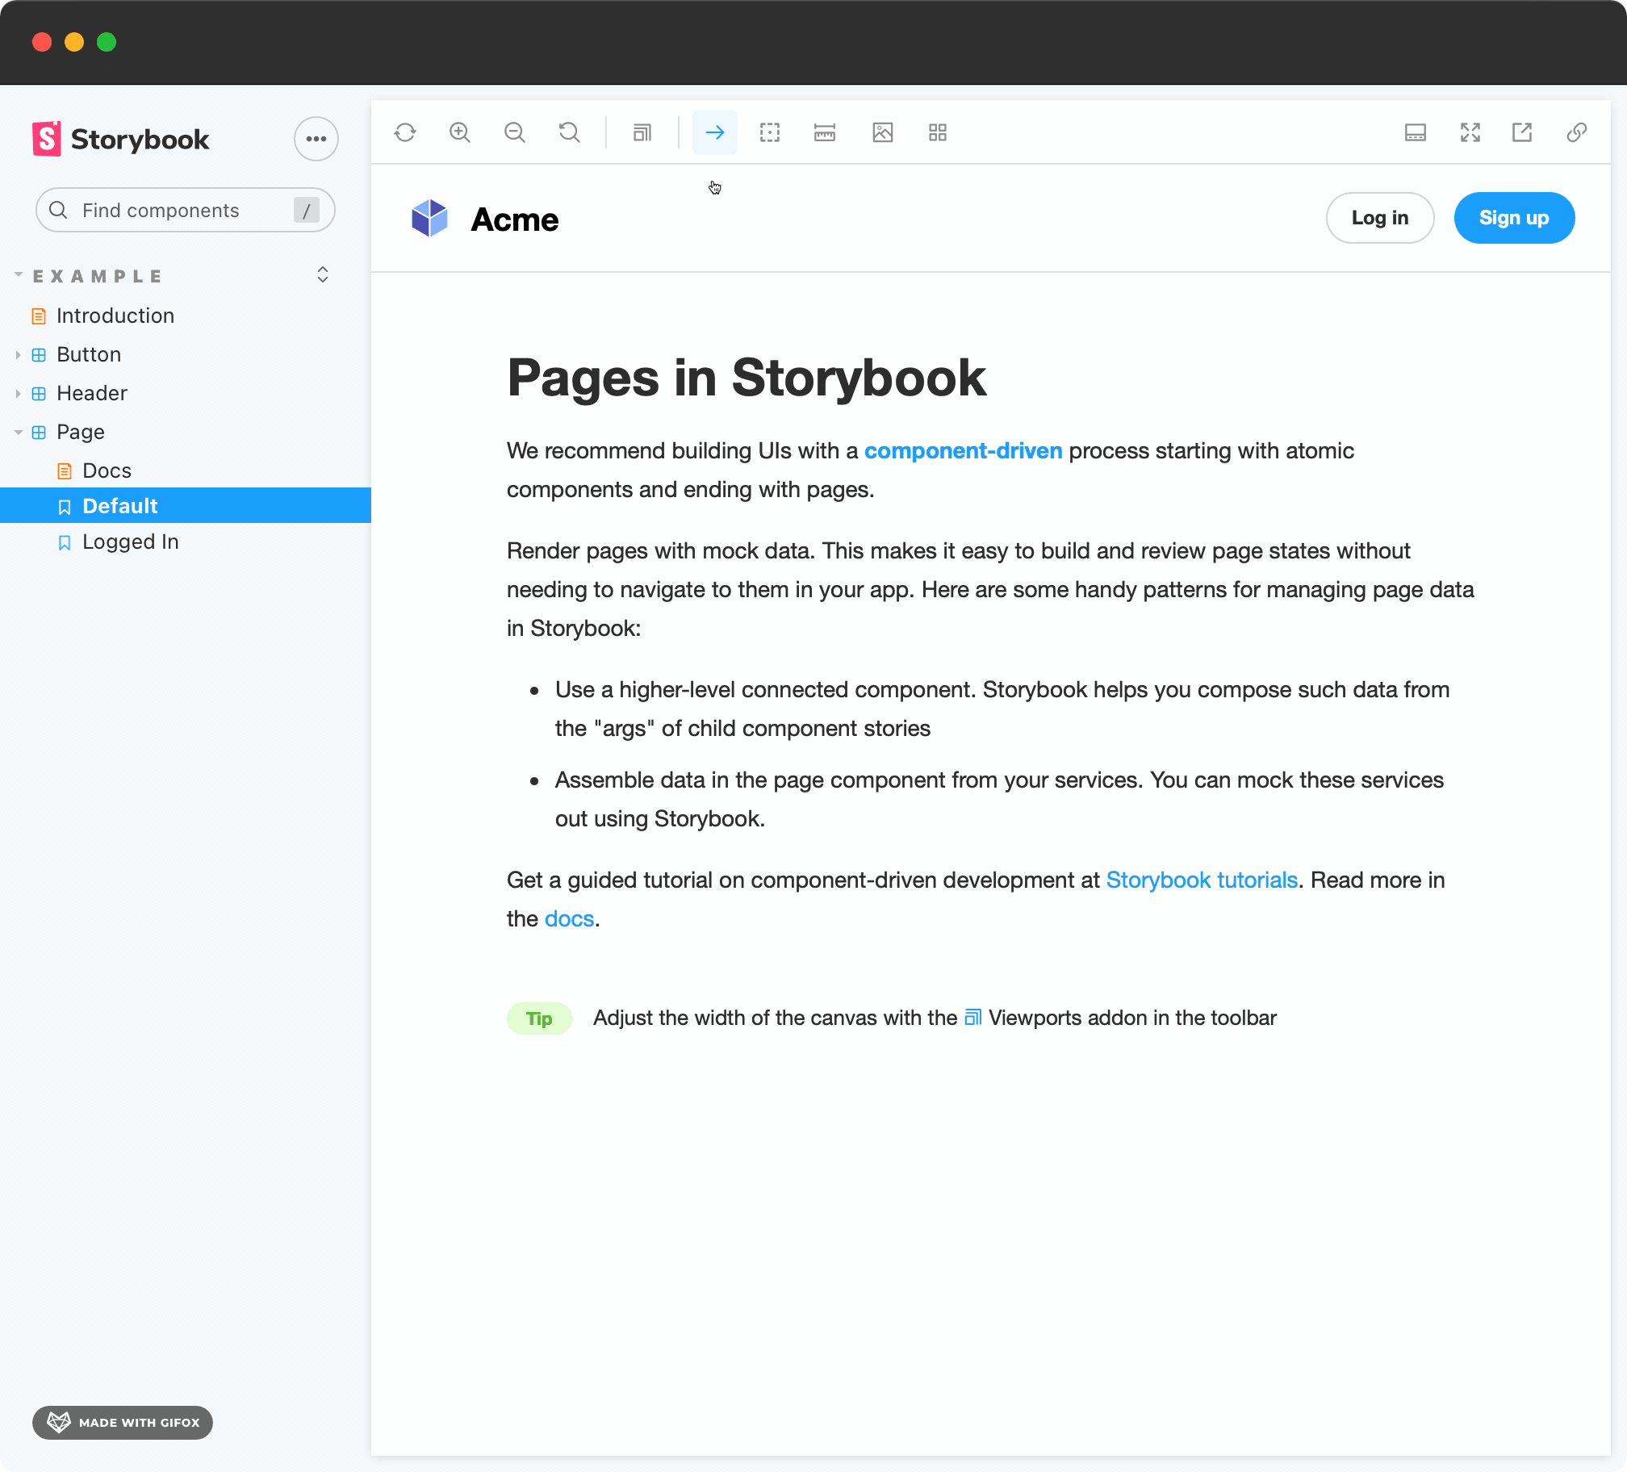Viewport: 1627px width, 1472px height.
Task: Click the search magnifier icon
Action: 58,211
